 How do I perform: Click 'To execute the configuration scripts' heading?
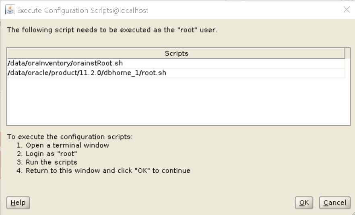pos(70,137)
